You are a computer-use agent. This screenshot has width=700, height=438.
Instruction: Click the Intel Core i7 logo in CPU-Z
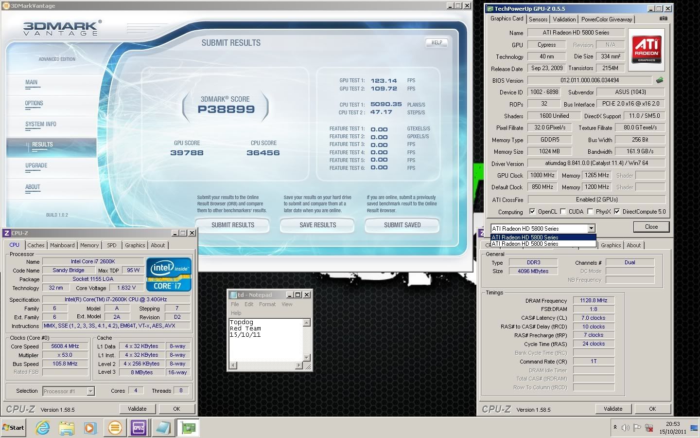169,275
